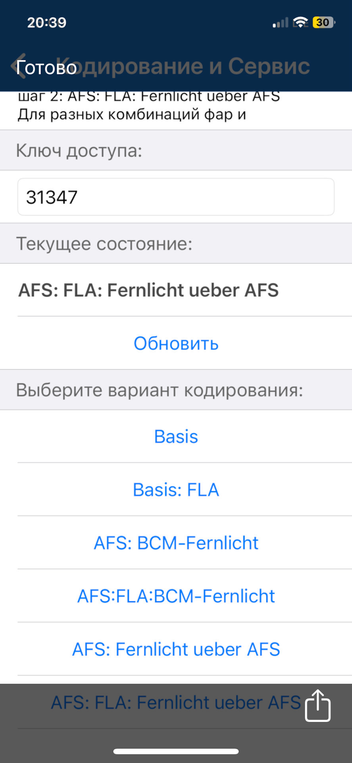Select the blue AFS: FLA: Fernlicht ueber AFS option
352x763 pixels.
click(x=176, y=703)
